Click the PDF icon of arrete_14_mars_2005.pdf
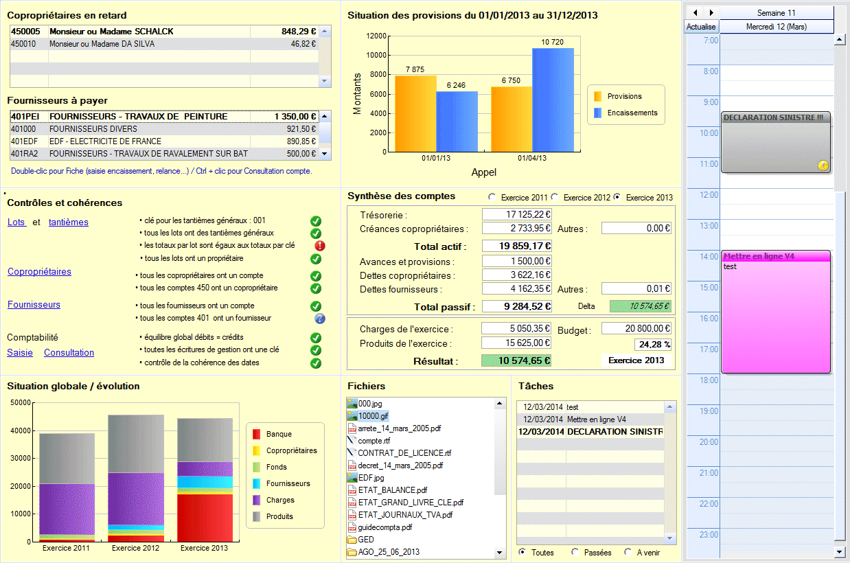850x563 pixels. (352, 428)
